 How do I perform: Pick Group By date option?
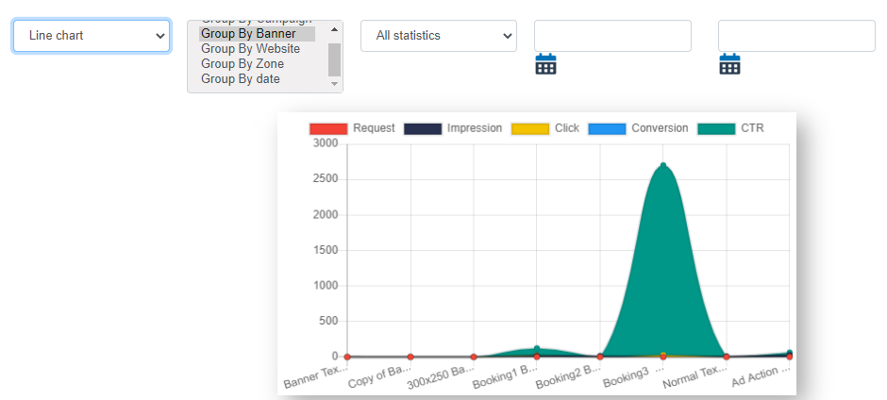241,79
